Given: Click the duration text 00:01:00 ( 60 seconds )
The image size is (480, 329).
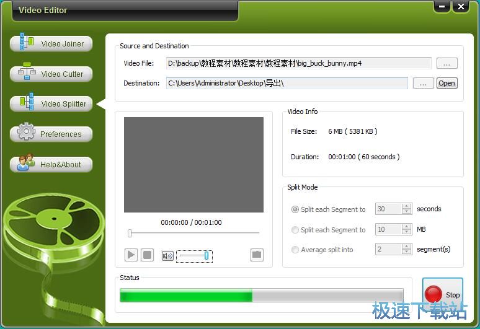Looking at the screenshot, I should (364, 157).
